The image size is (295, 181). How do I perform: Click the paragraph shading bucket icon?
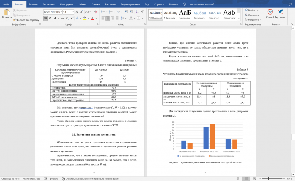pos(131,18)
